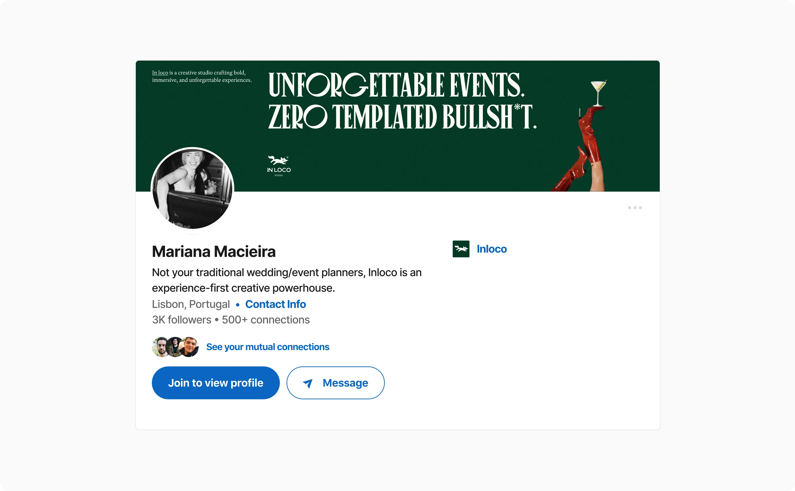
Task: Open the three-dot more options menu
Action: 635,208
